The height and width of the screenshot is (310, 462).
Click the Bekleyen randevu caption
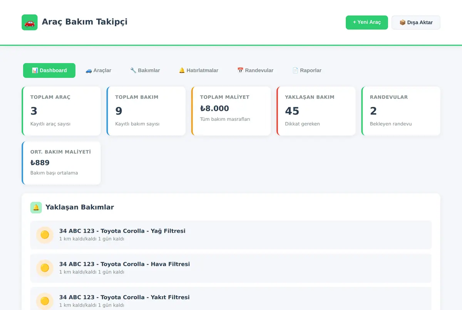pos(391,124)
